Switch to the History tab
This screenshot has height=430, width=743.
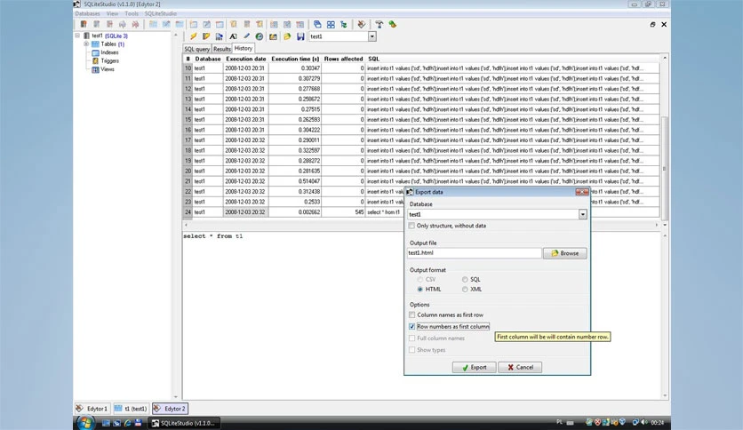[244, 48]
